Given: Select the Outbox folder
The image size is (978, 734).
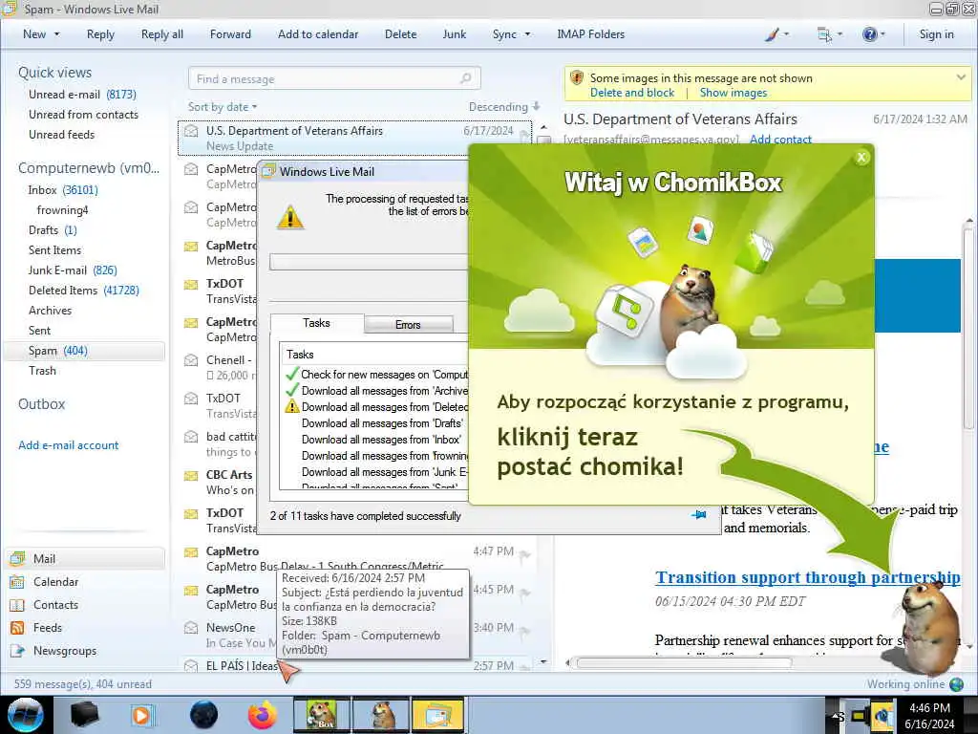Looking at the screenshot, I should click(x=42, y=404).
